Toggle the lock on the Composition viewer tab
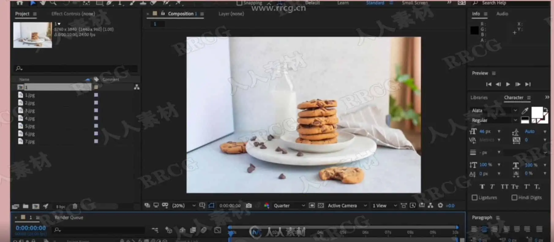 pos(163,13)
